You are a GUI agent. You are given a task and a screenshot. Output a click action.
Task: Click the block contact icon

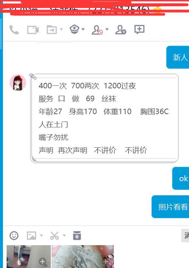pos(97,30)
